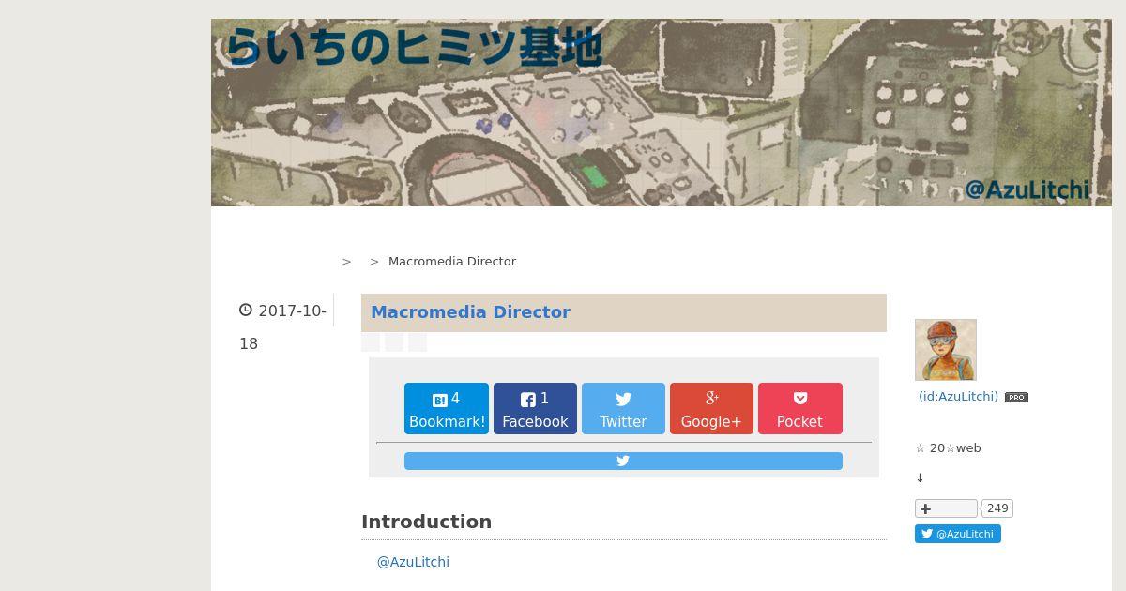1126x591 pixels.
Task: Share the post on Google+
Action: (711, 409)
